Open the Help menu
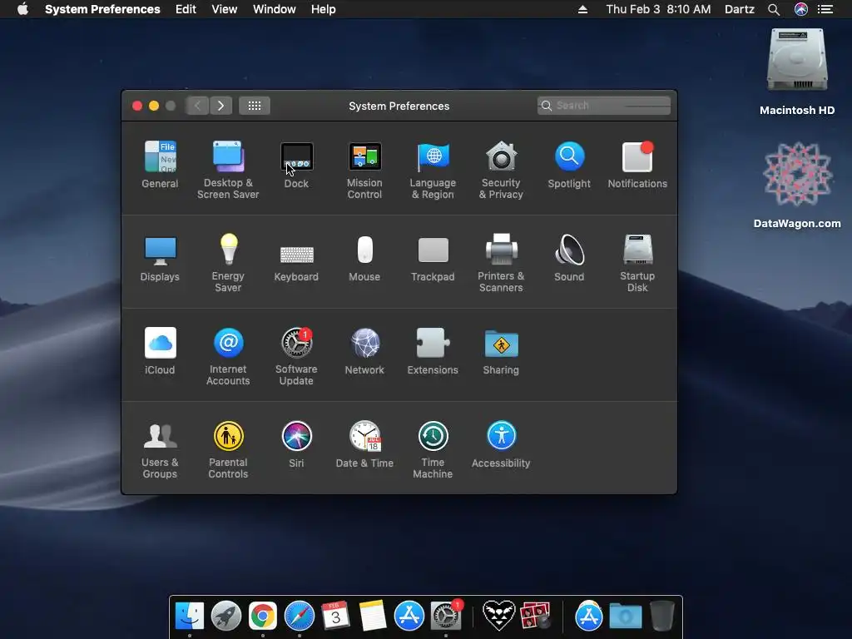The width and height of the screenshot is (852, 639). (x=324, y=9)
